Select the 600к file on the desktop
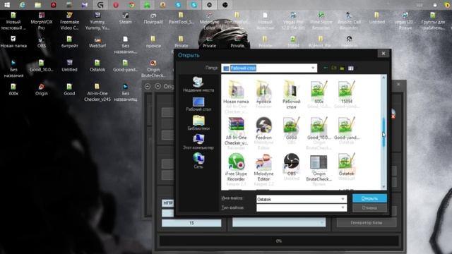452x254 pixels. pos(13,90)
